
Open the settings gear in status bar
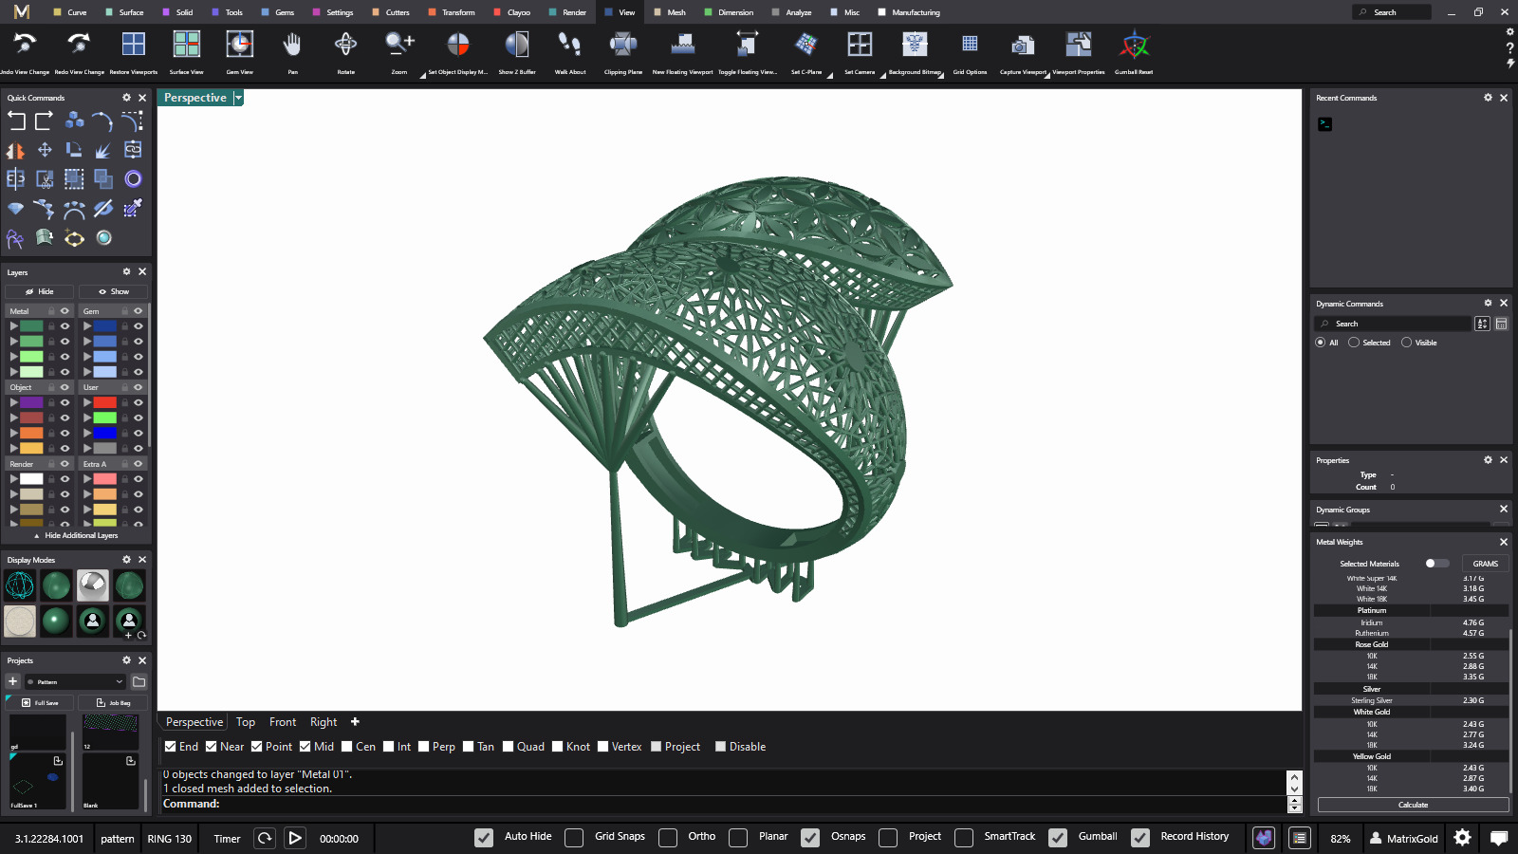coord(1463,838)
